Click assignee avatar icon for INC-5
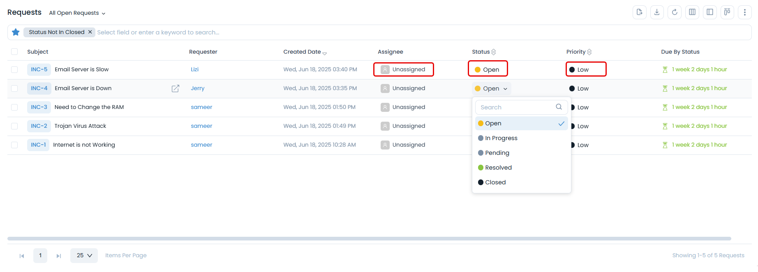 click(x=385, y=70)
